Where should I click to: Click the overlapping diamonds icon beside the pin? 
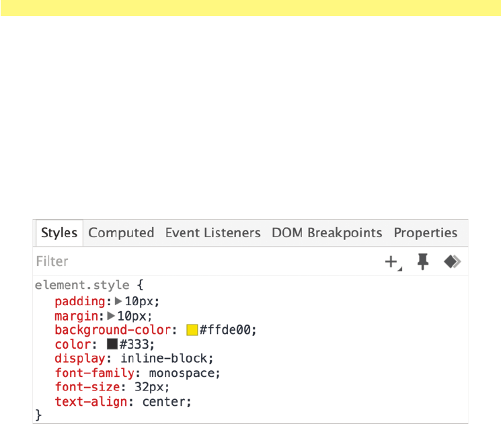click(x=453, y=262)
